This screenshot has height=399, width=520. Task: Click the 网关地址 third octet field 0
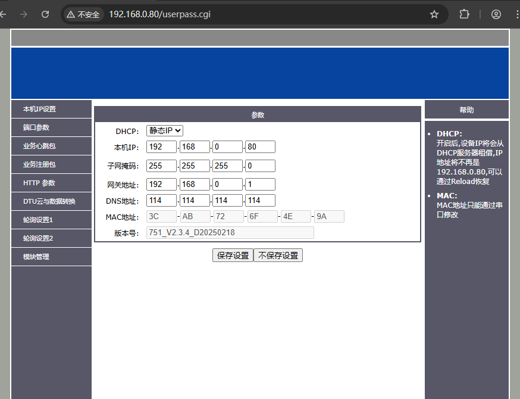(x=227, y=184)
